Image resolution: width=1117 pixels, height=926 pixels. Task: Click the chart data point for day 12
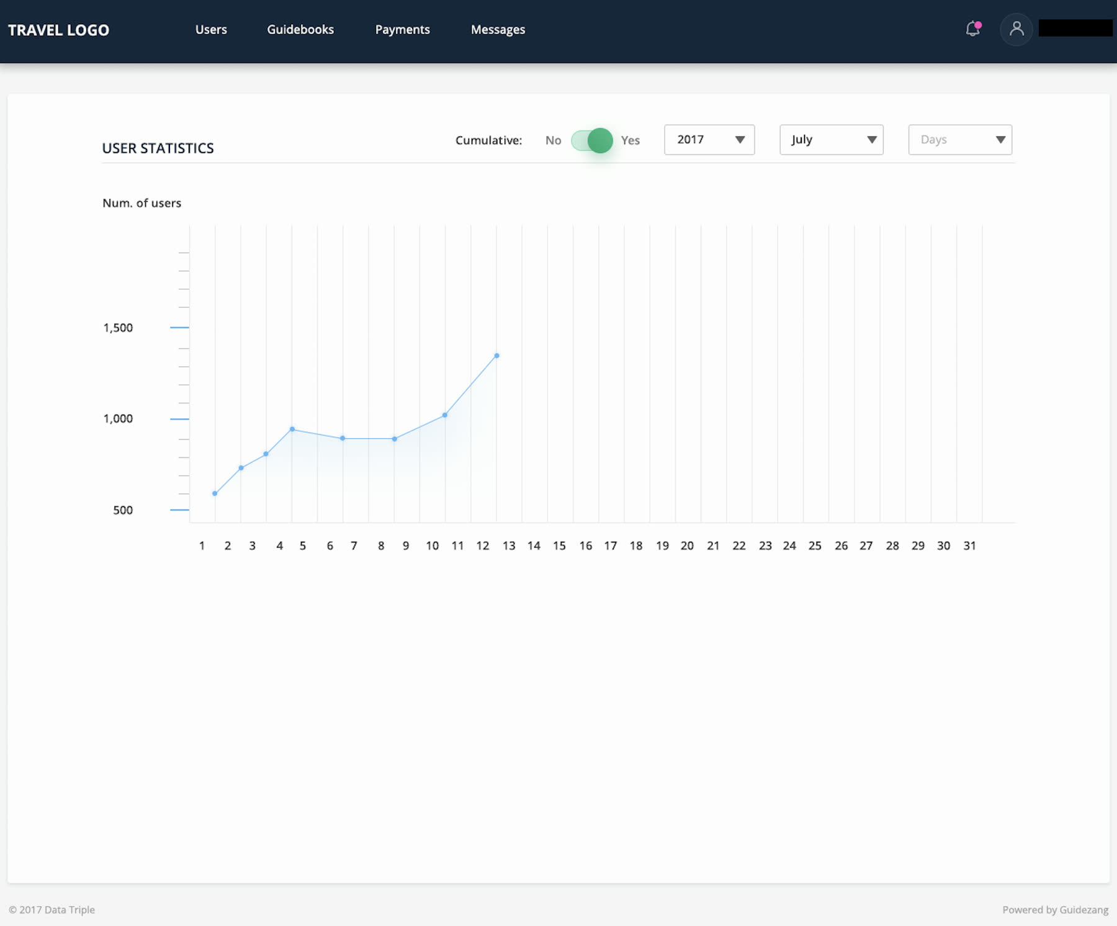tap(496, 356)
